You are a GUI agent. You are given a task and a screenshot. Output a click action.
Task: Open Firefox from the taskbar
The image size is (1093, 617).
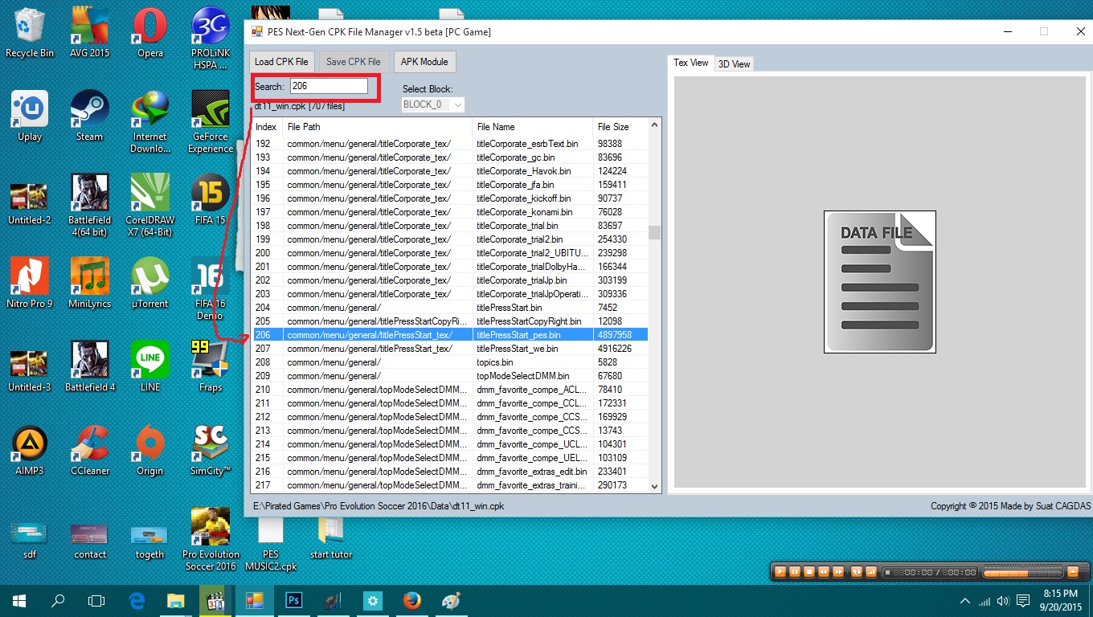tap(411, 601)
